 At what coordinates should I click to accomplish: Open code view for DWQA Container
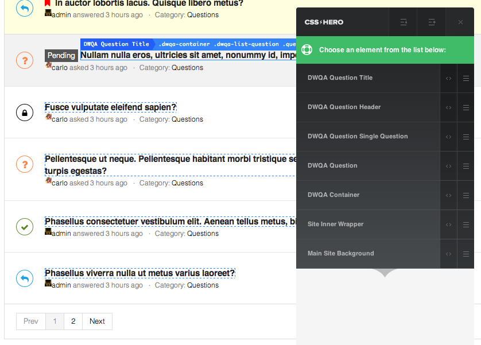tap(448, 195)
